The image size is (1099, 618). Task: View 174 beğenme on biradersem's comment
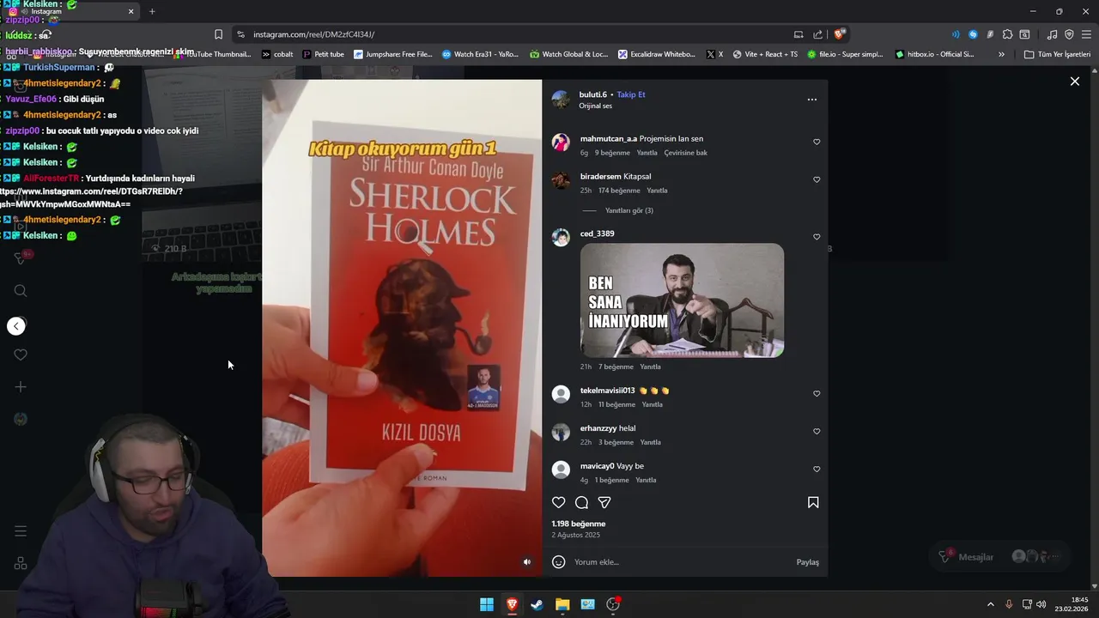pos(619,191)
